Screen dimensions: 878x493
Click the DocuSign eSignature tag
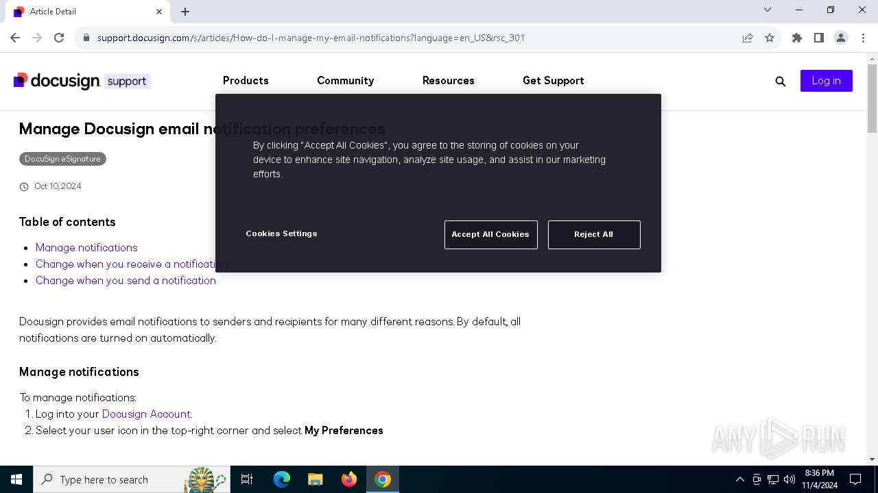point(62,159)
